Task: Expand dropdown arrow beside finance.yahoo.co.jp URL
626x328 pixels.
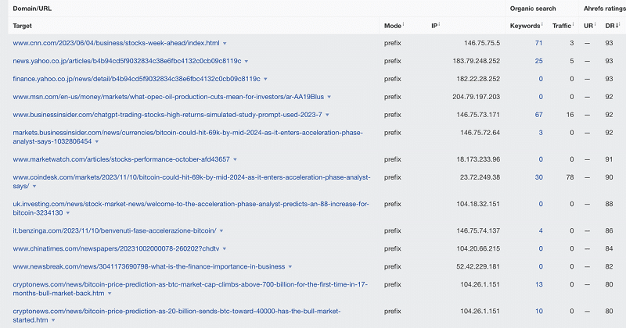Action: click(x=265, y=80)
